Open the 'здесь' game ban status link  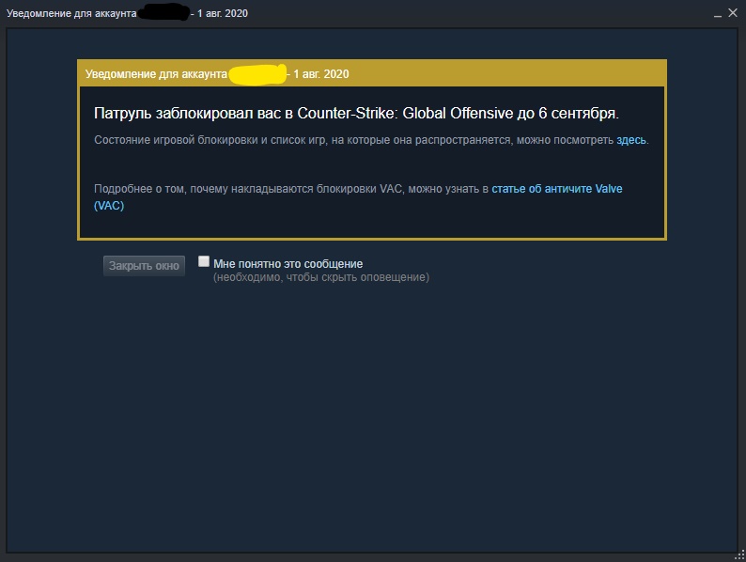coord(631,140)
